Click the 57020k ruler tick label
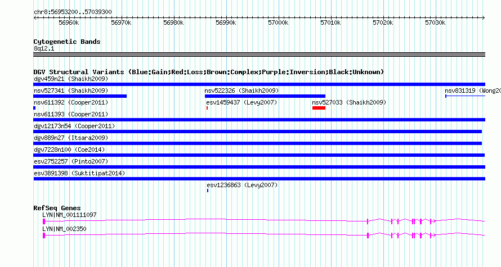Viewport: 501px width, 267px height. pyautogui.click(x=383, y=23)
